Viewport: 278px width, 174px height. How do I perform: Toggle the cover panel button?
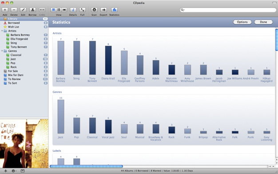pos(23,171)
